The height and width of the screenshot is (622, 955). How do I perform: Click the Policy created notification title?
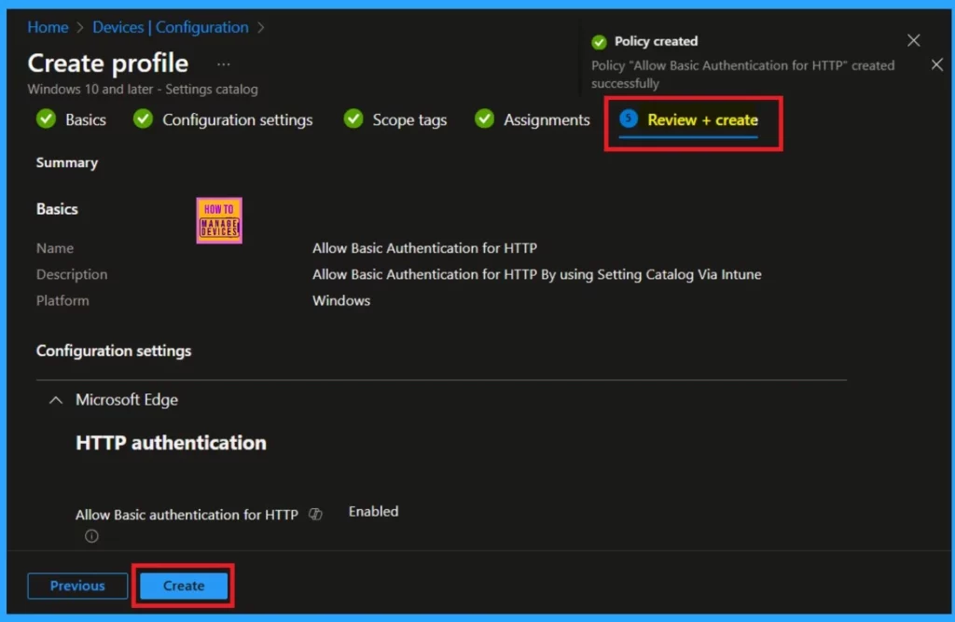(656, 41)
